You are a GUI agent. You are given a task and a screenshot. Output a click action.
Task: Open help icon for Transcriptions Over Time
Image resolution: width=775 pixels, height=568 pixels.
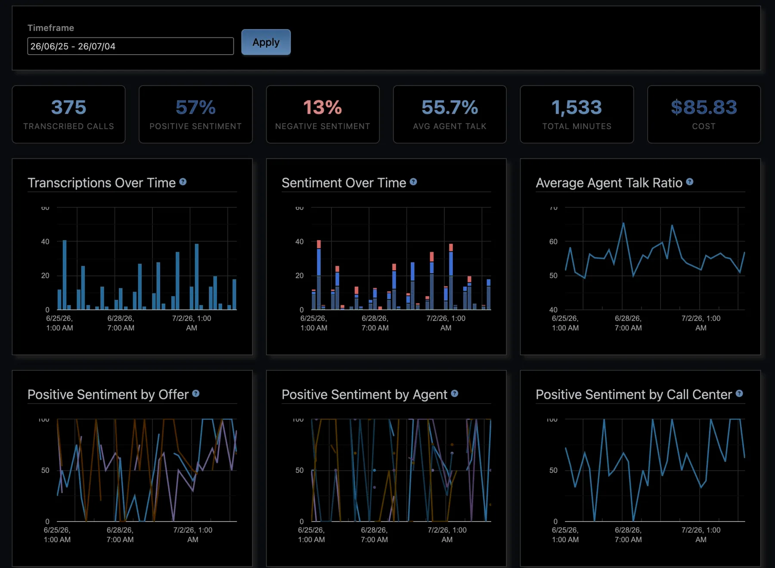pos(183,182)
